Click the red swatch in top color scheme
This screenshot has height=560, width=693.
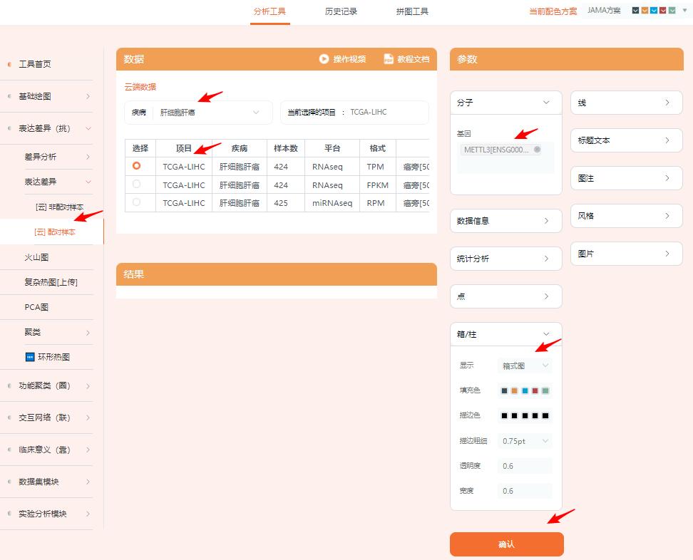tap(663, 10)
